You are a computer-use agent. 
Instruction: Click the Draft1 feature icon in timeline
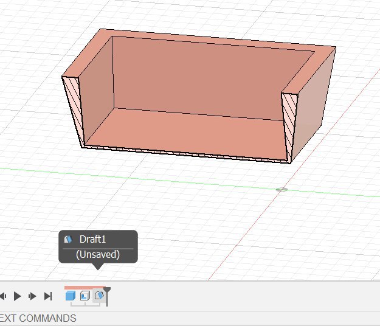coord(99,296)
